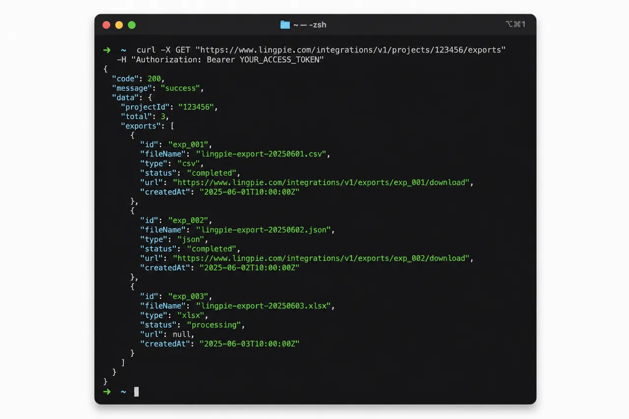Click file name lingpie-export-20250601.csv
The height and width of the screenshot is (419, 629).
point(261,154)
